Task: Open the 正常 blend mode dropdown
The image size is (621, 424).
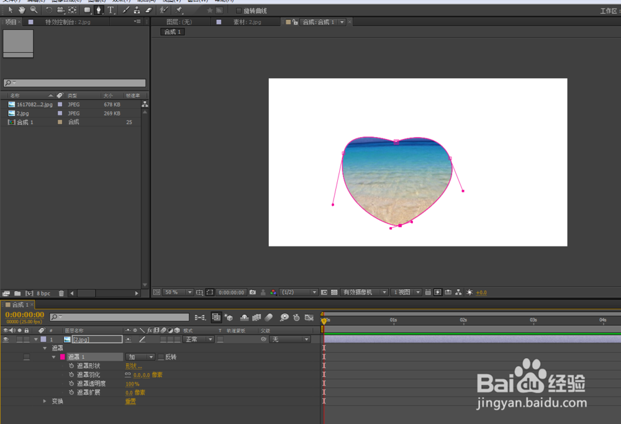Action: tap(199, 340)
